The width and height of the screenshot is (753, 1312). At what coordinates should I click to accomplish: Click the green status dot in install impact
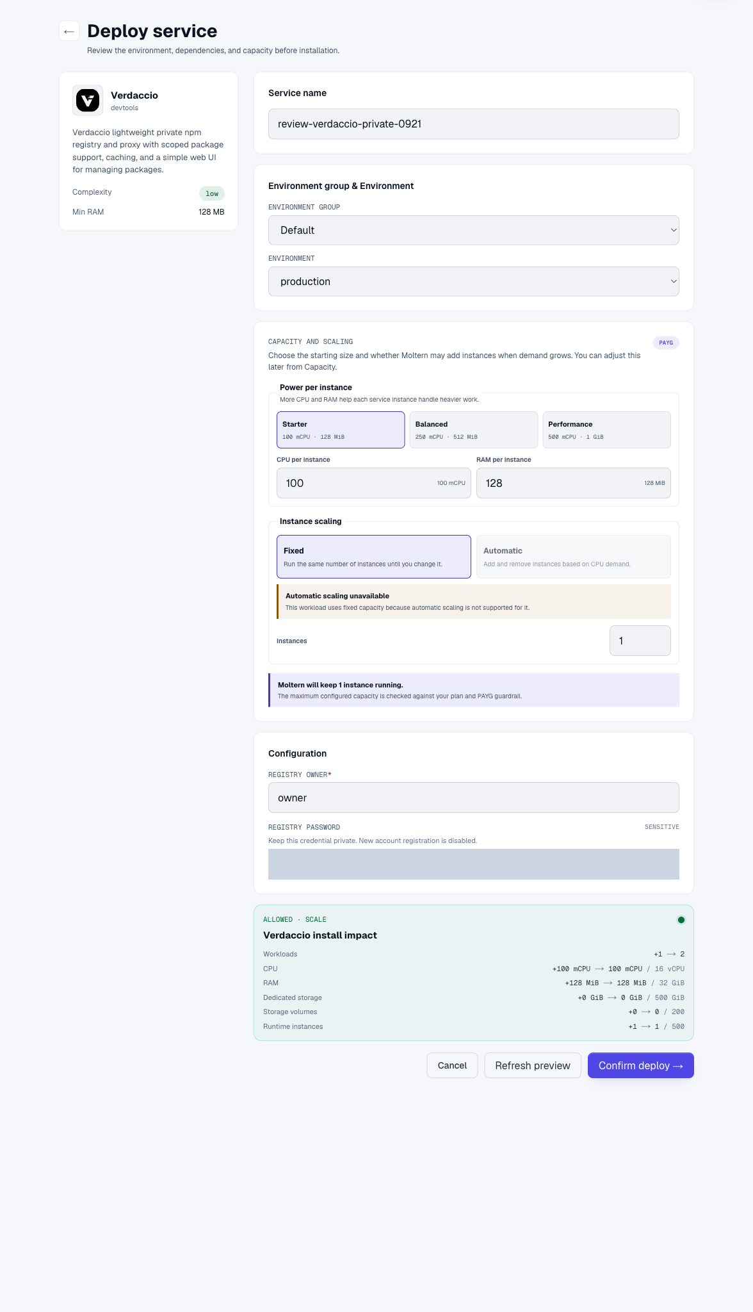tap(681, 920)
